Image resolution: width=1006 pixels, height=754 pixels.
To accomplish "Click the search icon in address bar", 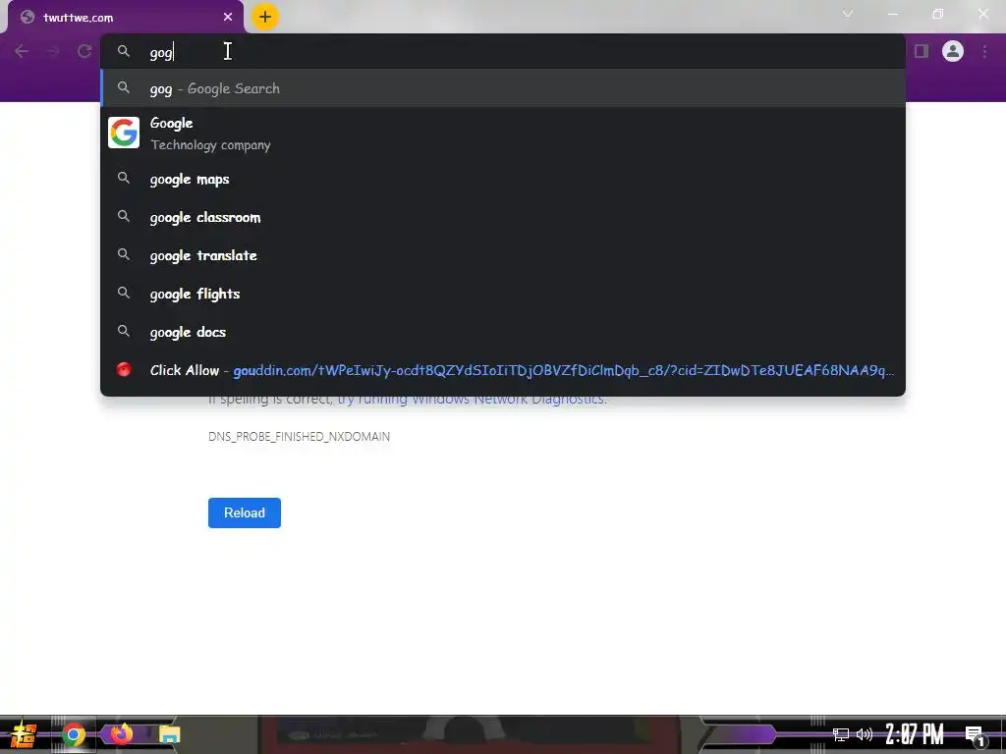I will 124,51.
